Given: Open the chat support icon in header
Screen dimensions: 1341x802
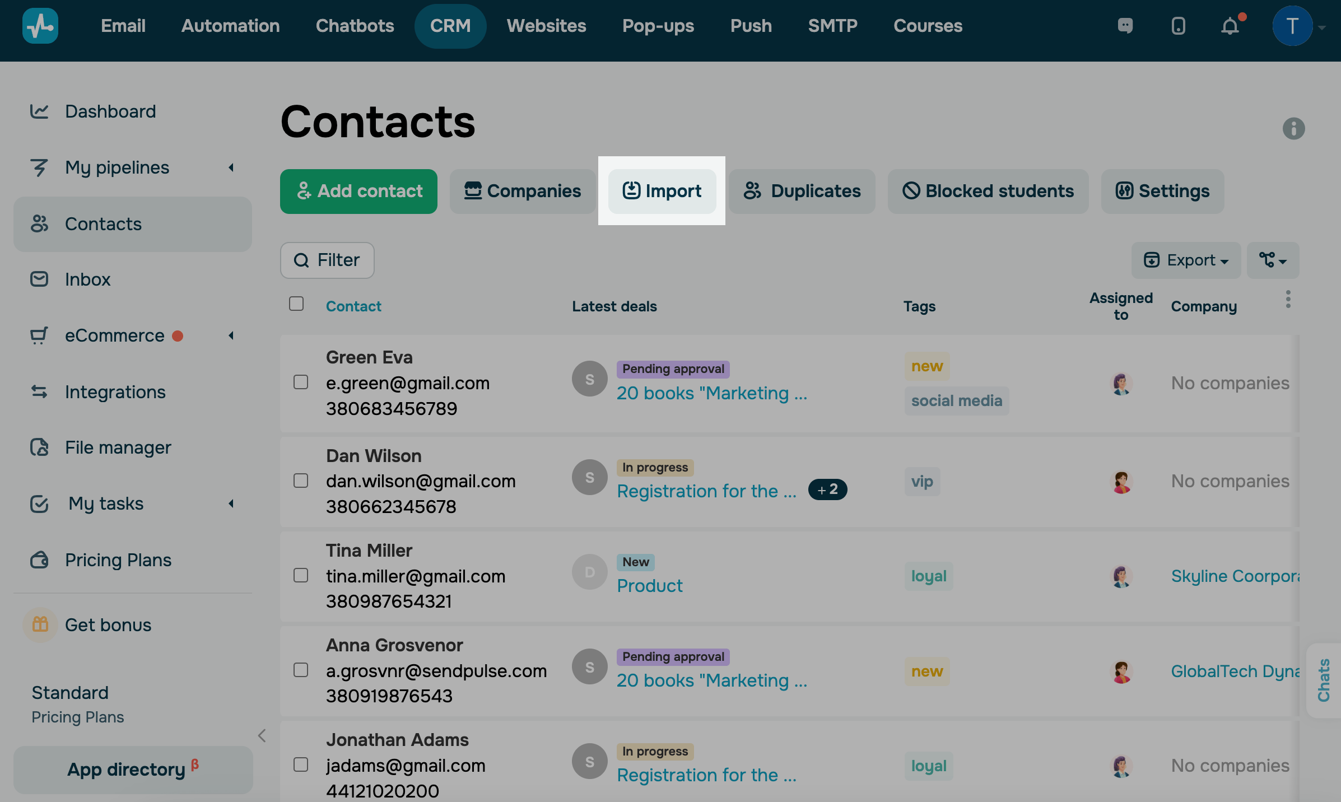Looking at the screenshot, I should tap(1125, 26).
